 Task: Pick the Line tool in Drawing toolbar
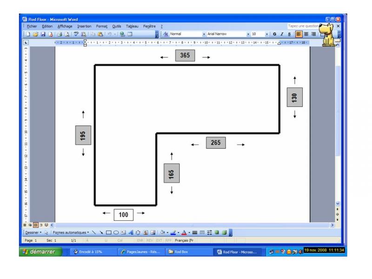pyautogui.click(x=93, y=232)
